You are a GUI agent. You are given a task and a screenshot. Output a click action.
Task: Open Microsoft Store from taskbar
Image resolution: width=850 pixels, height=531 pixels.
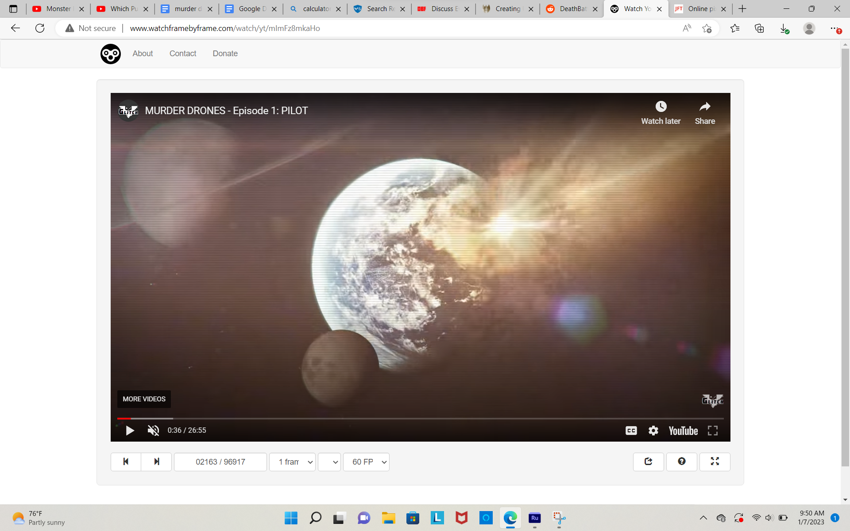point(413,518)
